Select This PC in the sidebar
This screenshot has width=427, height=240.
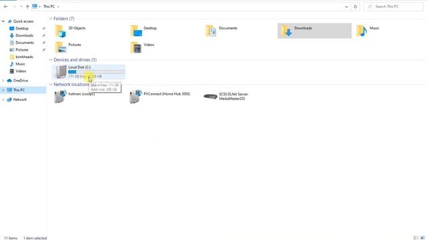pos(19,90)
